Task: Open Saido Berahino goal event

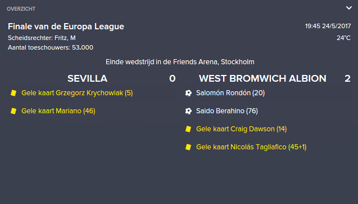Action: [227, 111]
